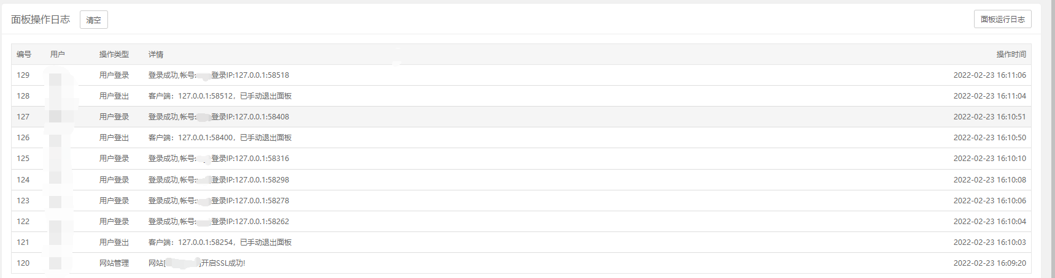This screenshot has width=1055, height=278.
Task: Click the highlighted row number 127
Action: coord(521,116)
